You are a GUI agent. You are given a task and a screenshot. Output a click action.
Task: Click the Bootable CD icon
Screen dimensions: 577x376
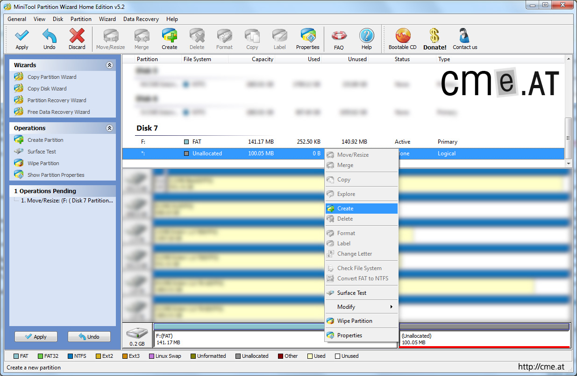coord(403,36)
